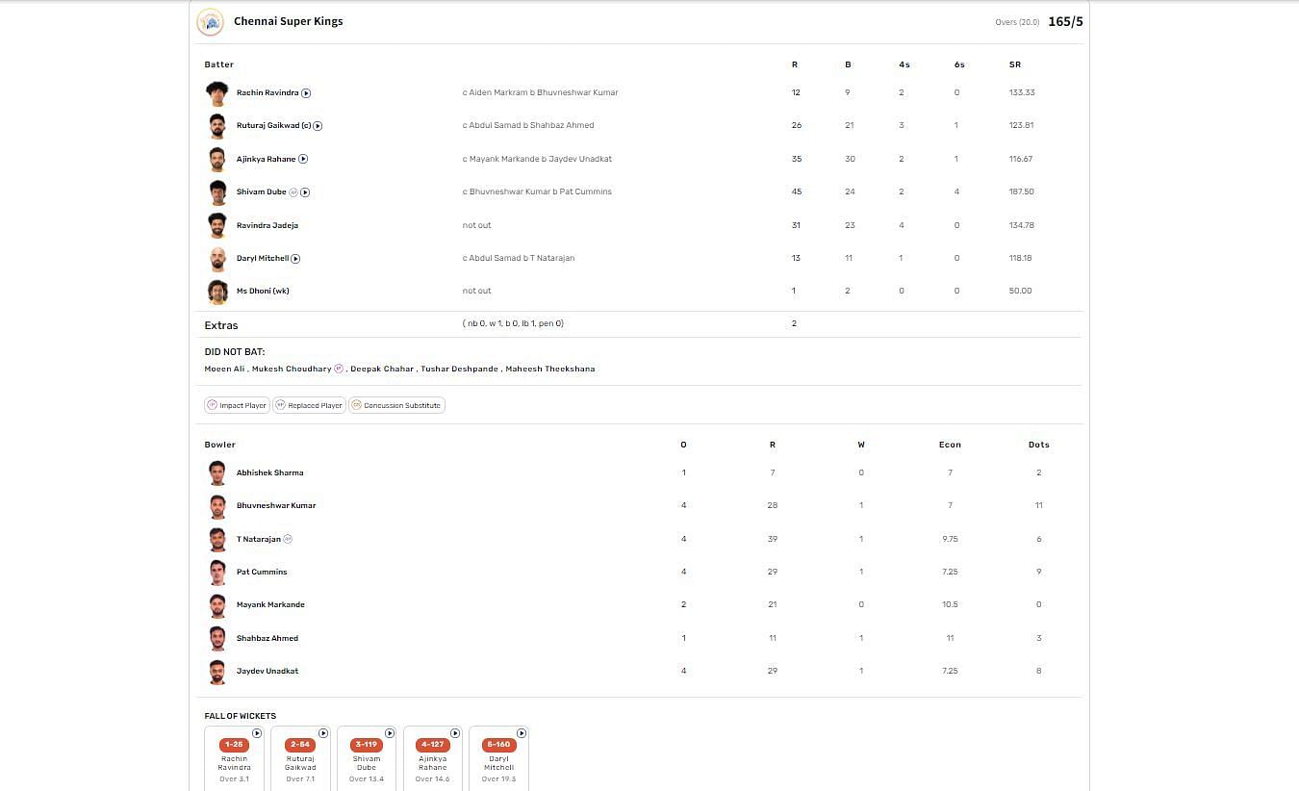This screenshot has width=1299, height=791.
Task: Click play icon beside Ajinkya Rahane
Action: (x=303, y=159)
